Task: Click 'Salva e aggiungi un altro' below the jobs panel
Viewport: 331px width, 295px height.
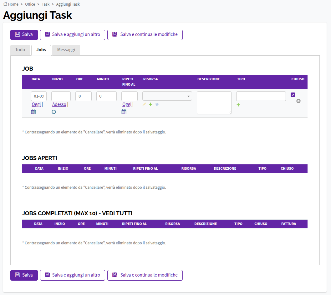Action: point(72,275)
